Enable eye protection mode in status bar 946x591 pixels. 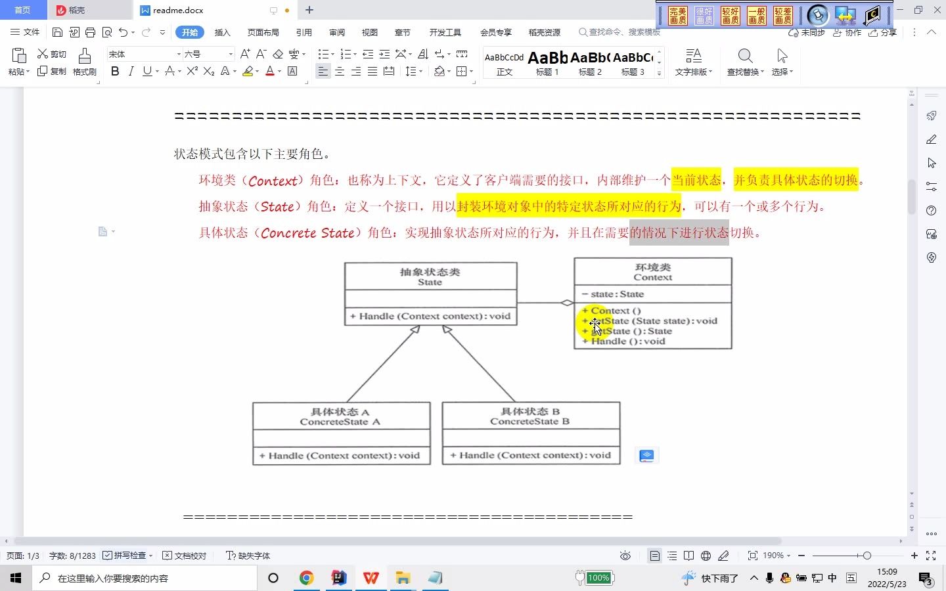(625, 556)
